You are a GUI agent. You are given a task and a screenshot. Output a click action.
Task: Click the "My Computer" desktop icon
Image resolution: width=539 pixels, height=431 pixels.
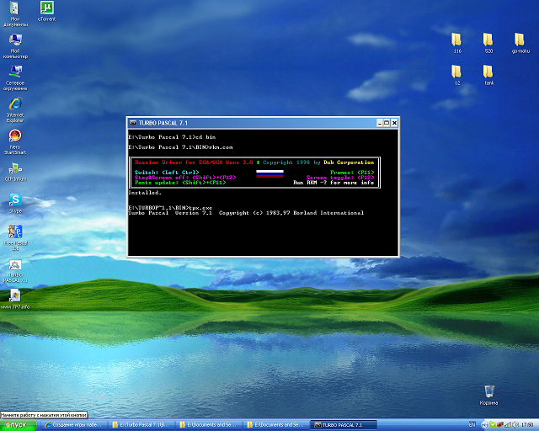(x=14, y=40)
